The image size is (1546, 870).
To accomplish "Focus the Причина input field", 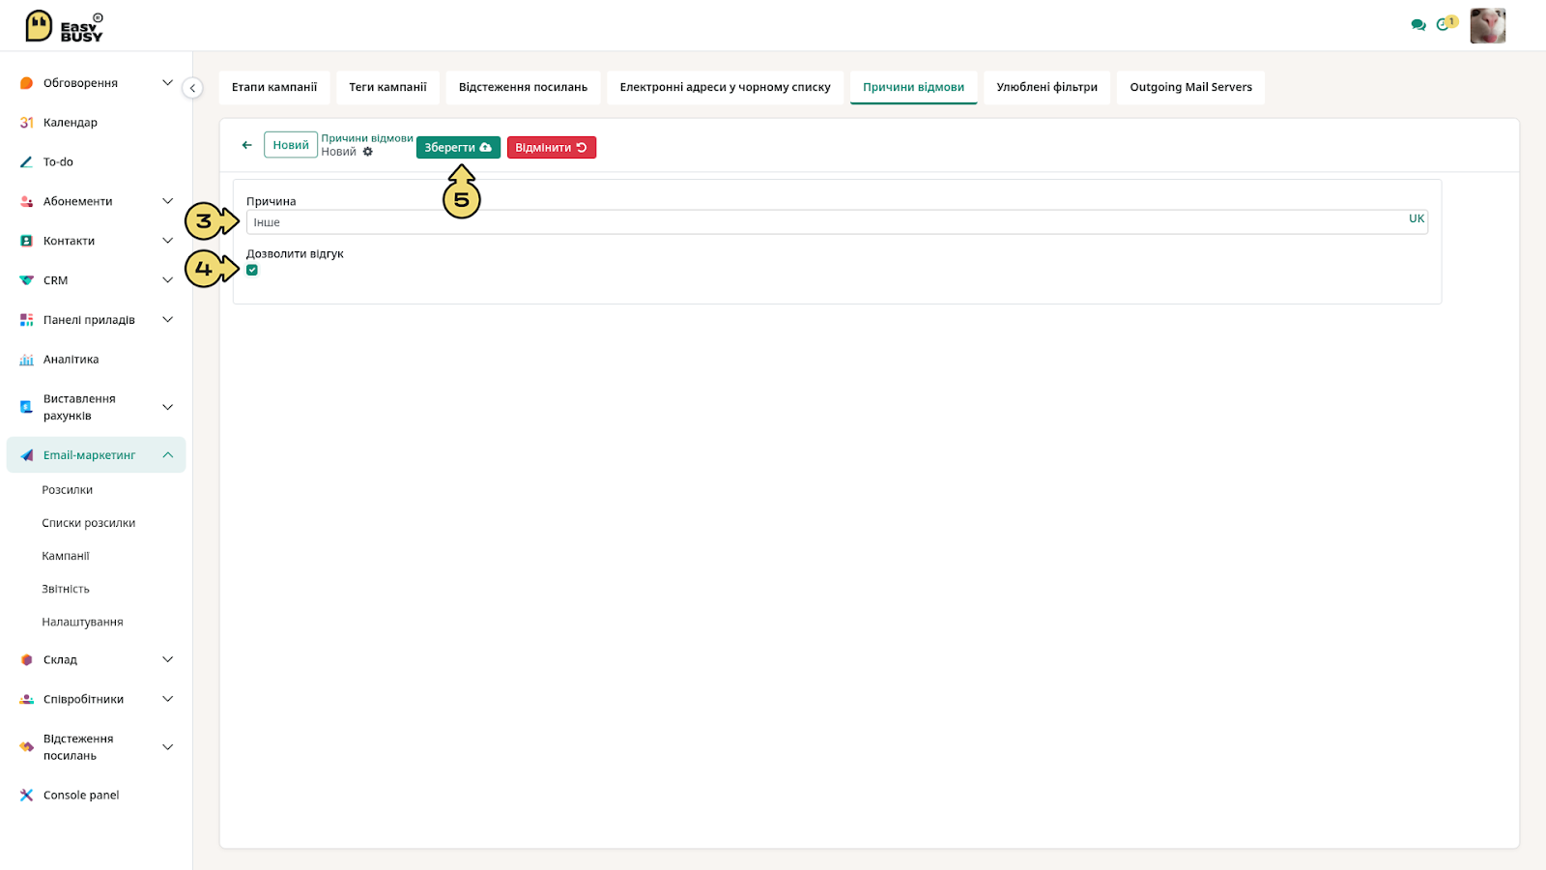I will [x=837, y=222].
